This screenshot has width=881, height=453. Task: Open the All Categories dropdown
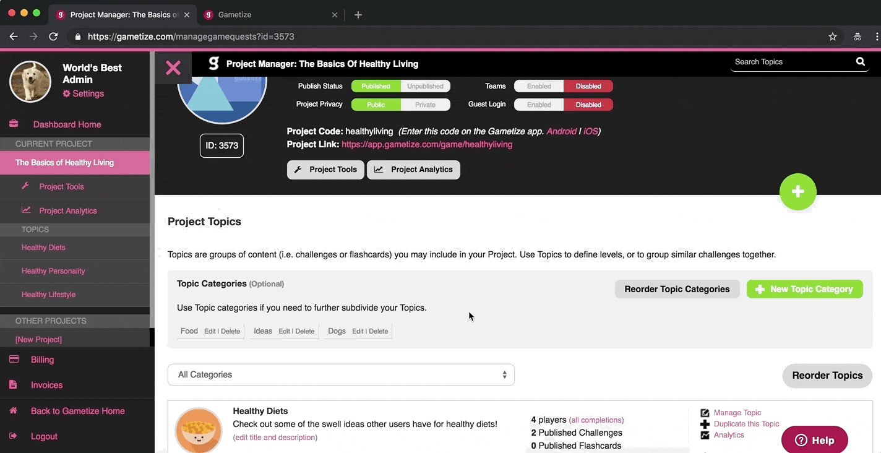(341, 374)
